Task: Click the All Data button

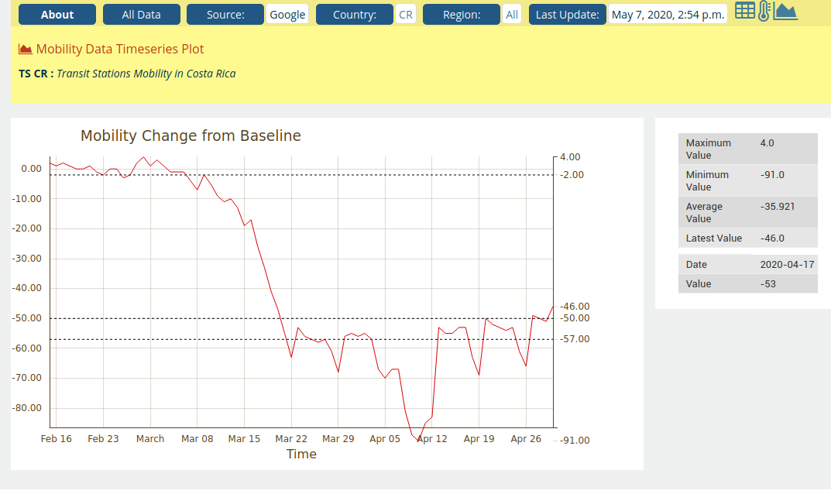Action: tap(141, 15)
